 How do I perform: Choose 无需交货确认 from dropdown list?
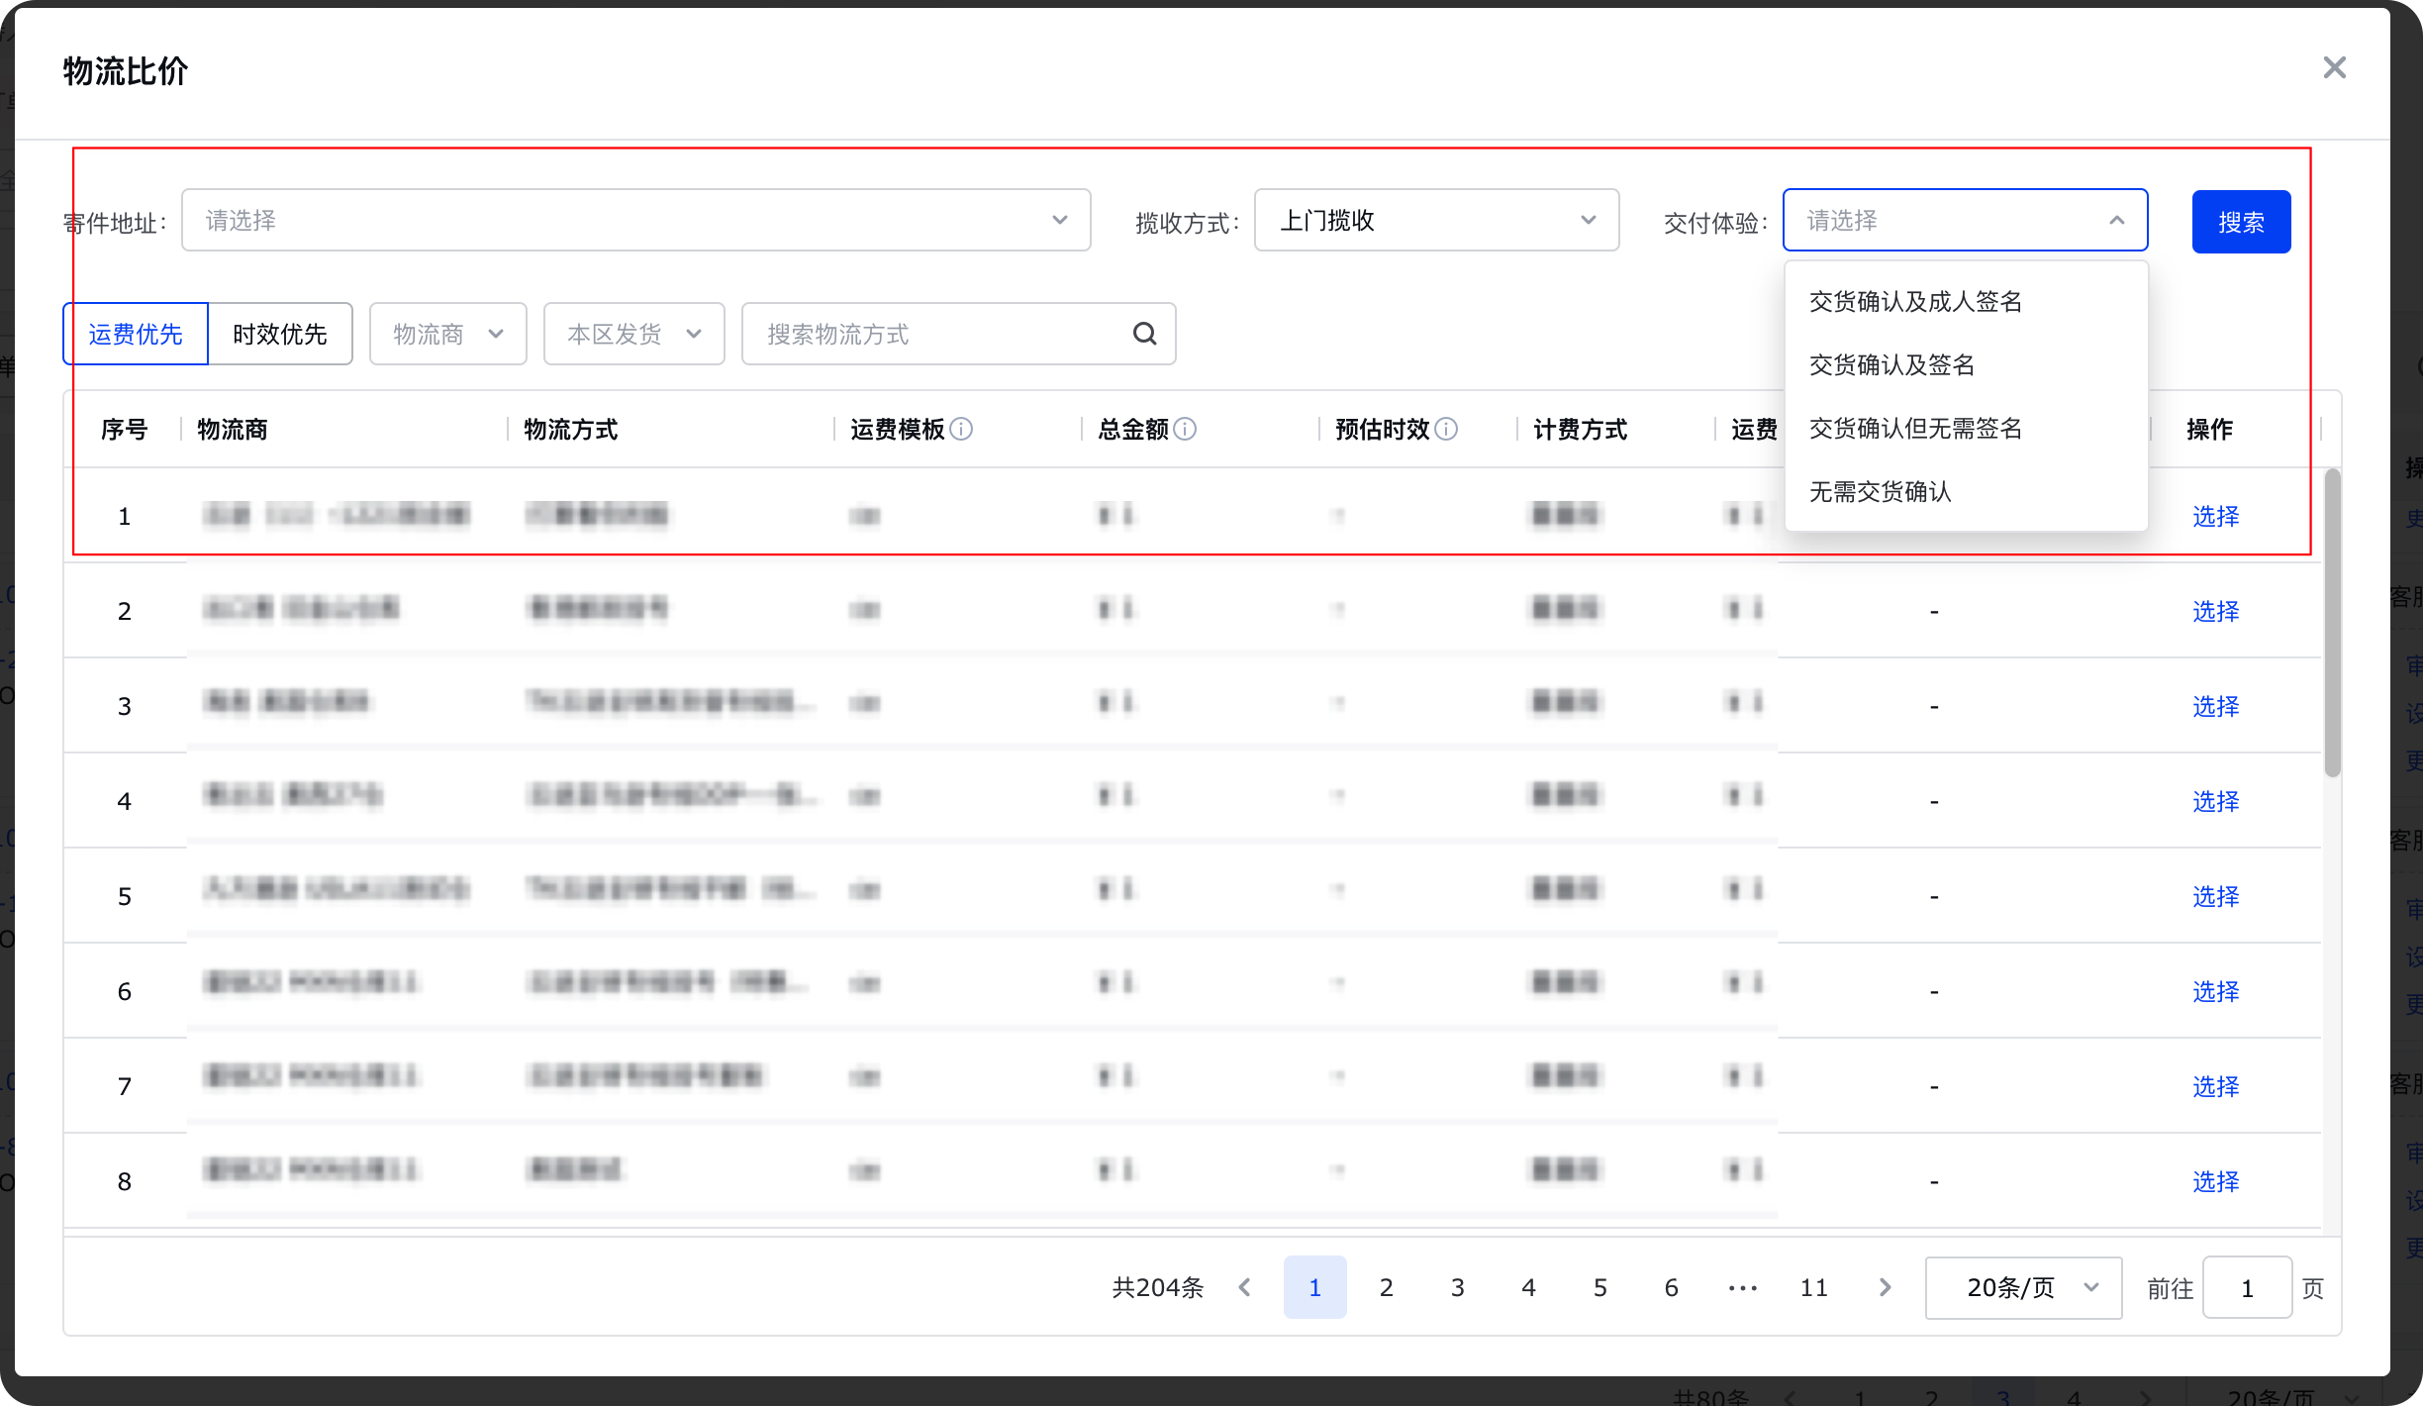tap(1880, 491)
